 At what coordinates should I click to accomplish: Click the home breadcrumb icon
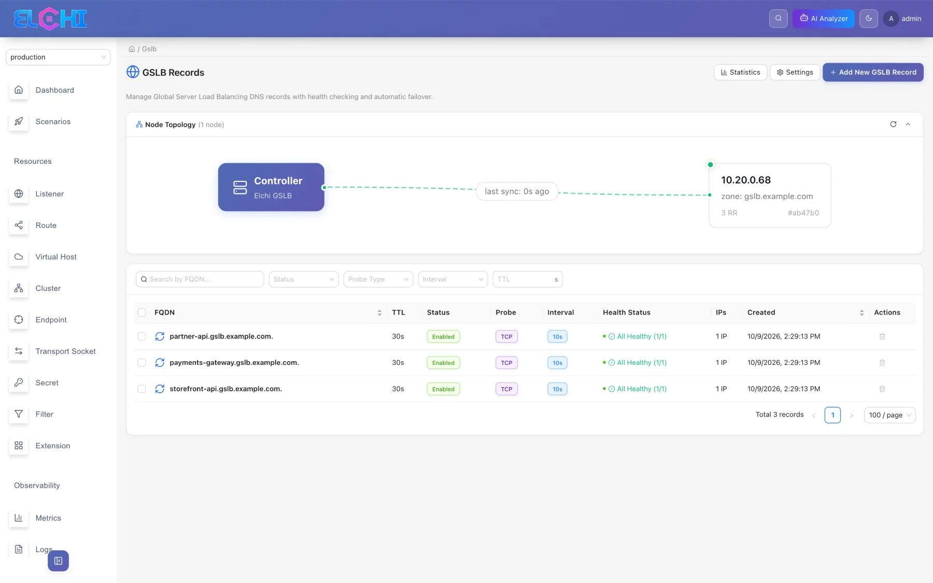(132, 49)
